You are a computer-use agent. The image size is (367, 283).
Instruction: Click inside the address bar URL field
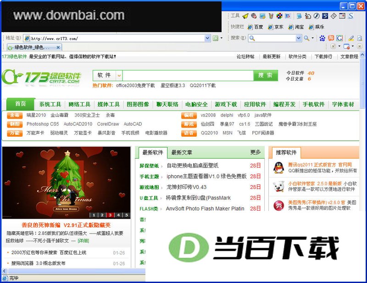117,39
